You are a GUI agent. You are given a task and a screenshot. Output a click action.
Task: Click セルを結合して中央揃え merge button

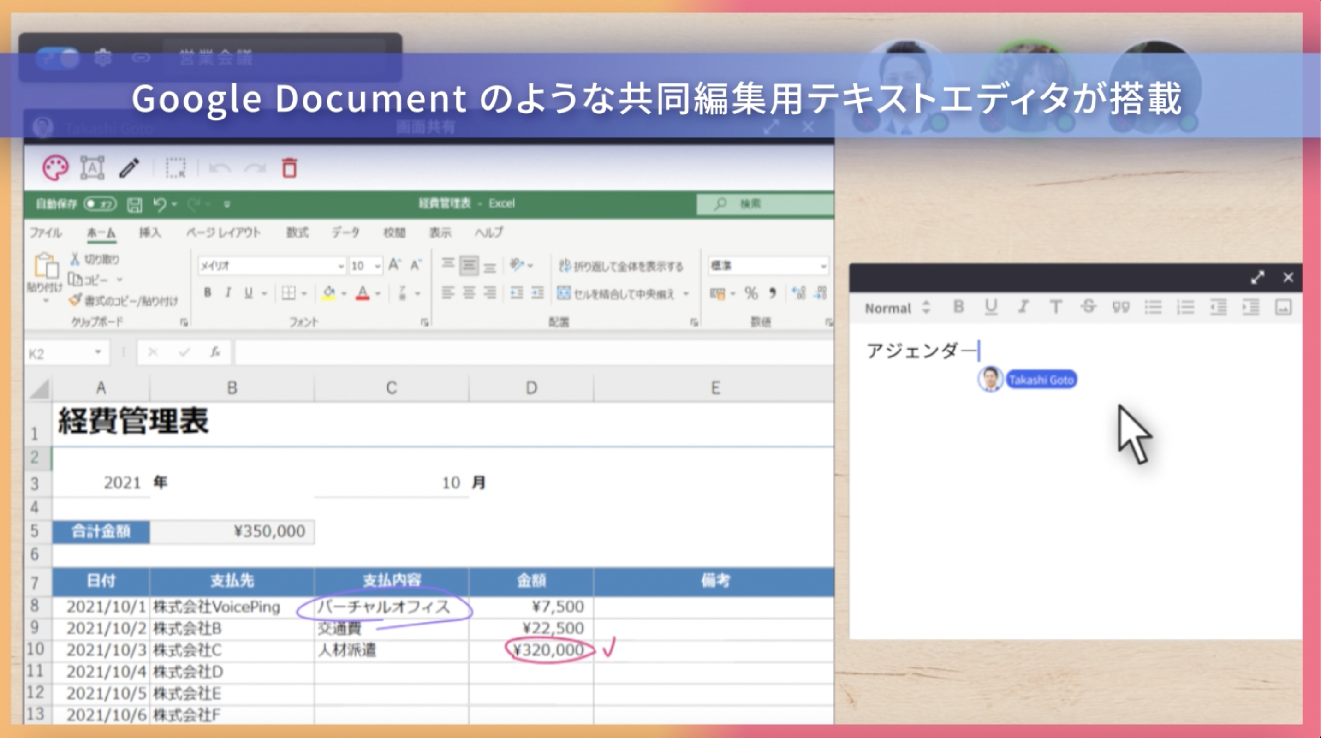coord(616,293)
